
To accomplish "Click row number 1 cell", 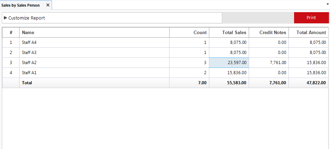I will (x=11, y=42).
